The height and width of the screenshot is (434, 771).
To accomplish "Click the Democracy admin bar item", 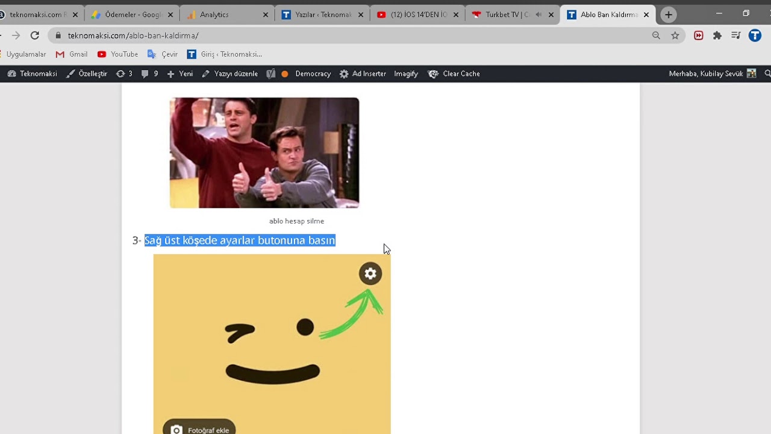I will pos(313,74).
